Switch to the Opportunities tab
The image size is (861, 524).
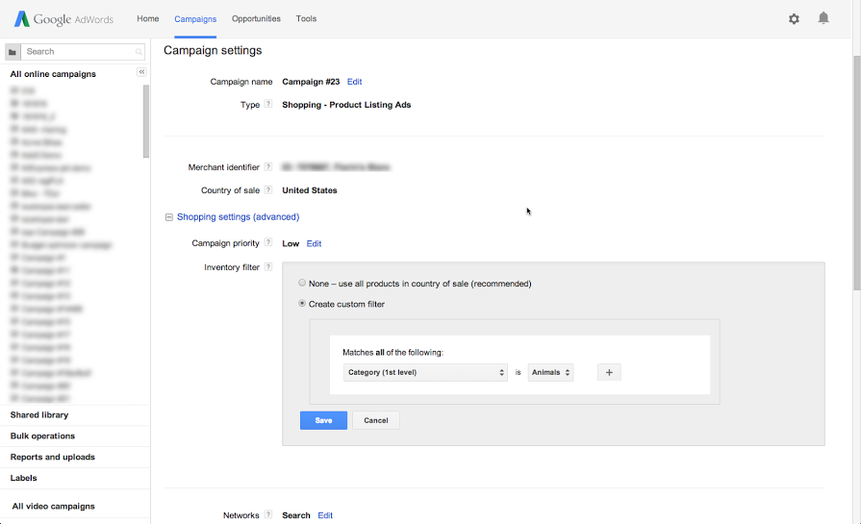tap(256, 19)
